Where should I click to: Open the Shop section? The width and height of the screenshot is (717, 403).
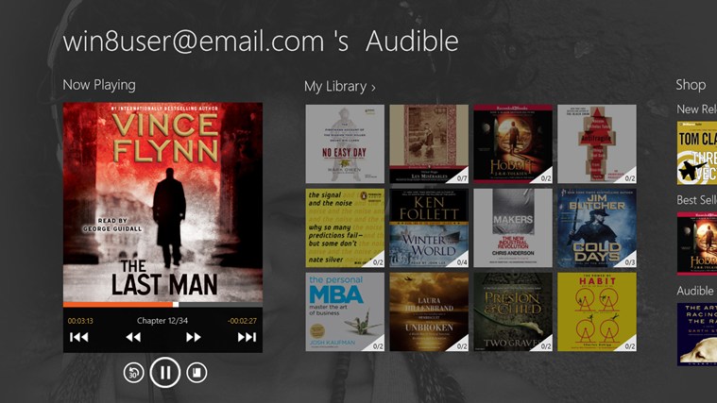pyautogui.click(x=691, y=85)
